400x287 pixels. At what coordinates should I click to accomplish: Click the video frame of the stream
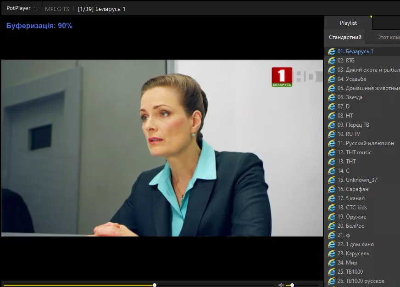pyautogui.click(x=162, y=148)
